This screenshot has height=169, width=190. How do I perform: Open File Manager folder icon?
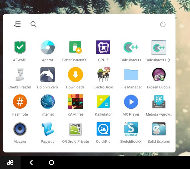point(131,74)
